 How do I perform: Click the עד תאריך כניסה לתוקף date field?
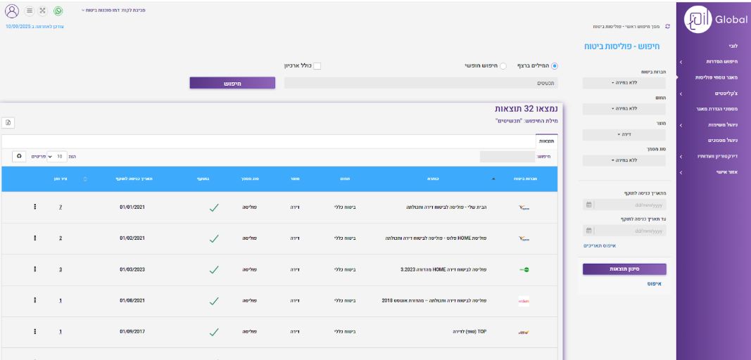[x=630, y=231]
